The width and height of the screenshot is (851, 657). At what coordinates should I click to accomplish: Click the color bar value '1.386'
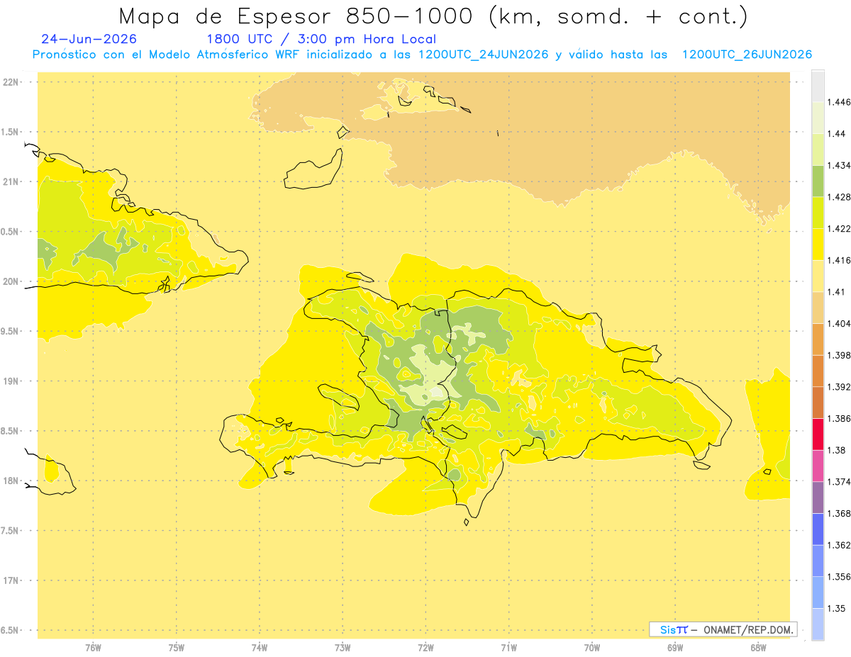839,418
